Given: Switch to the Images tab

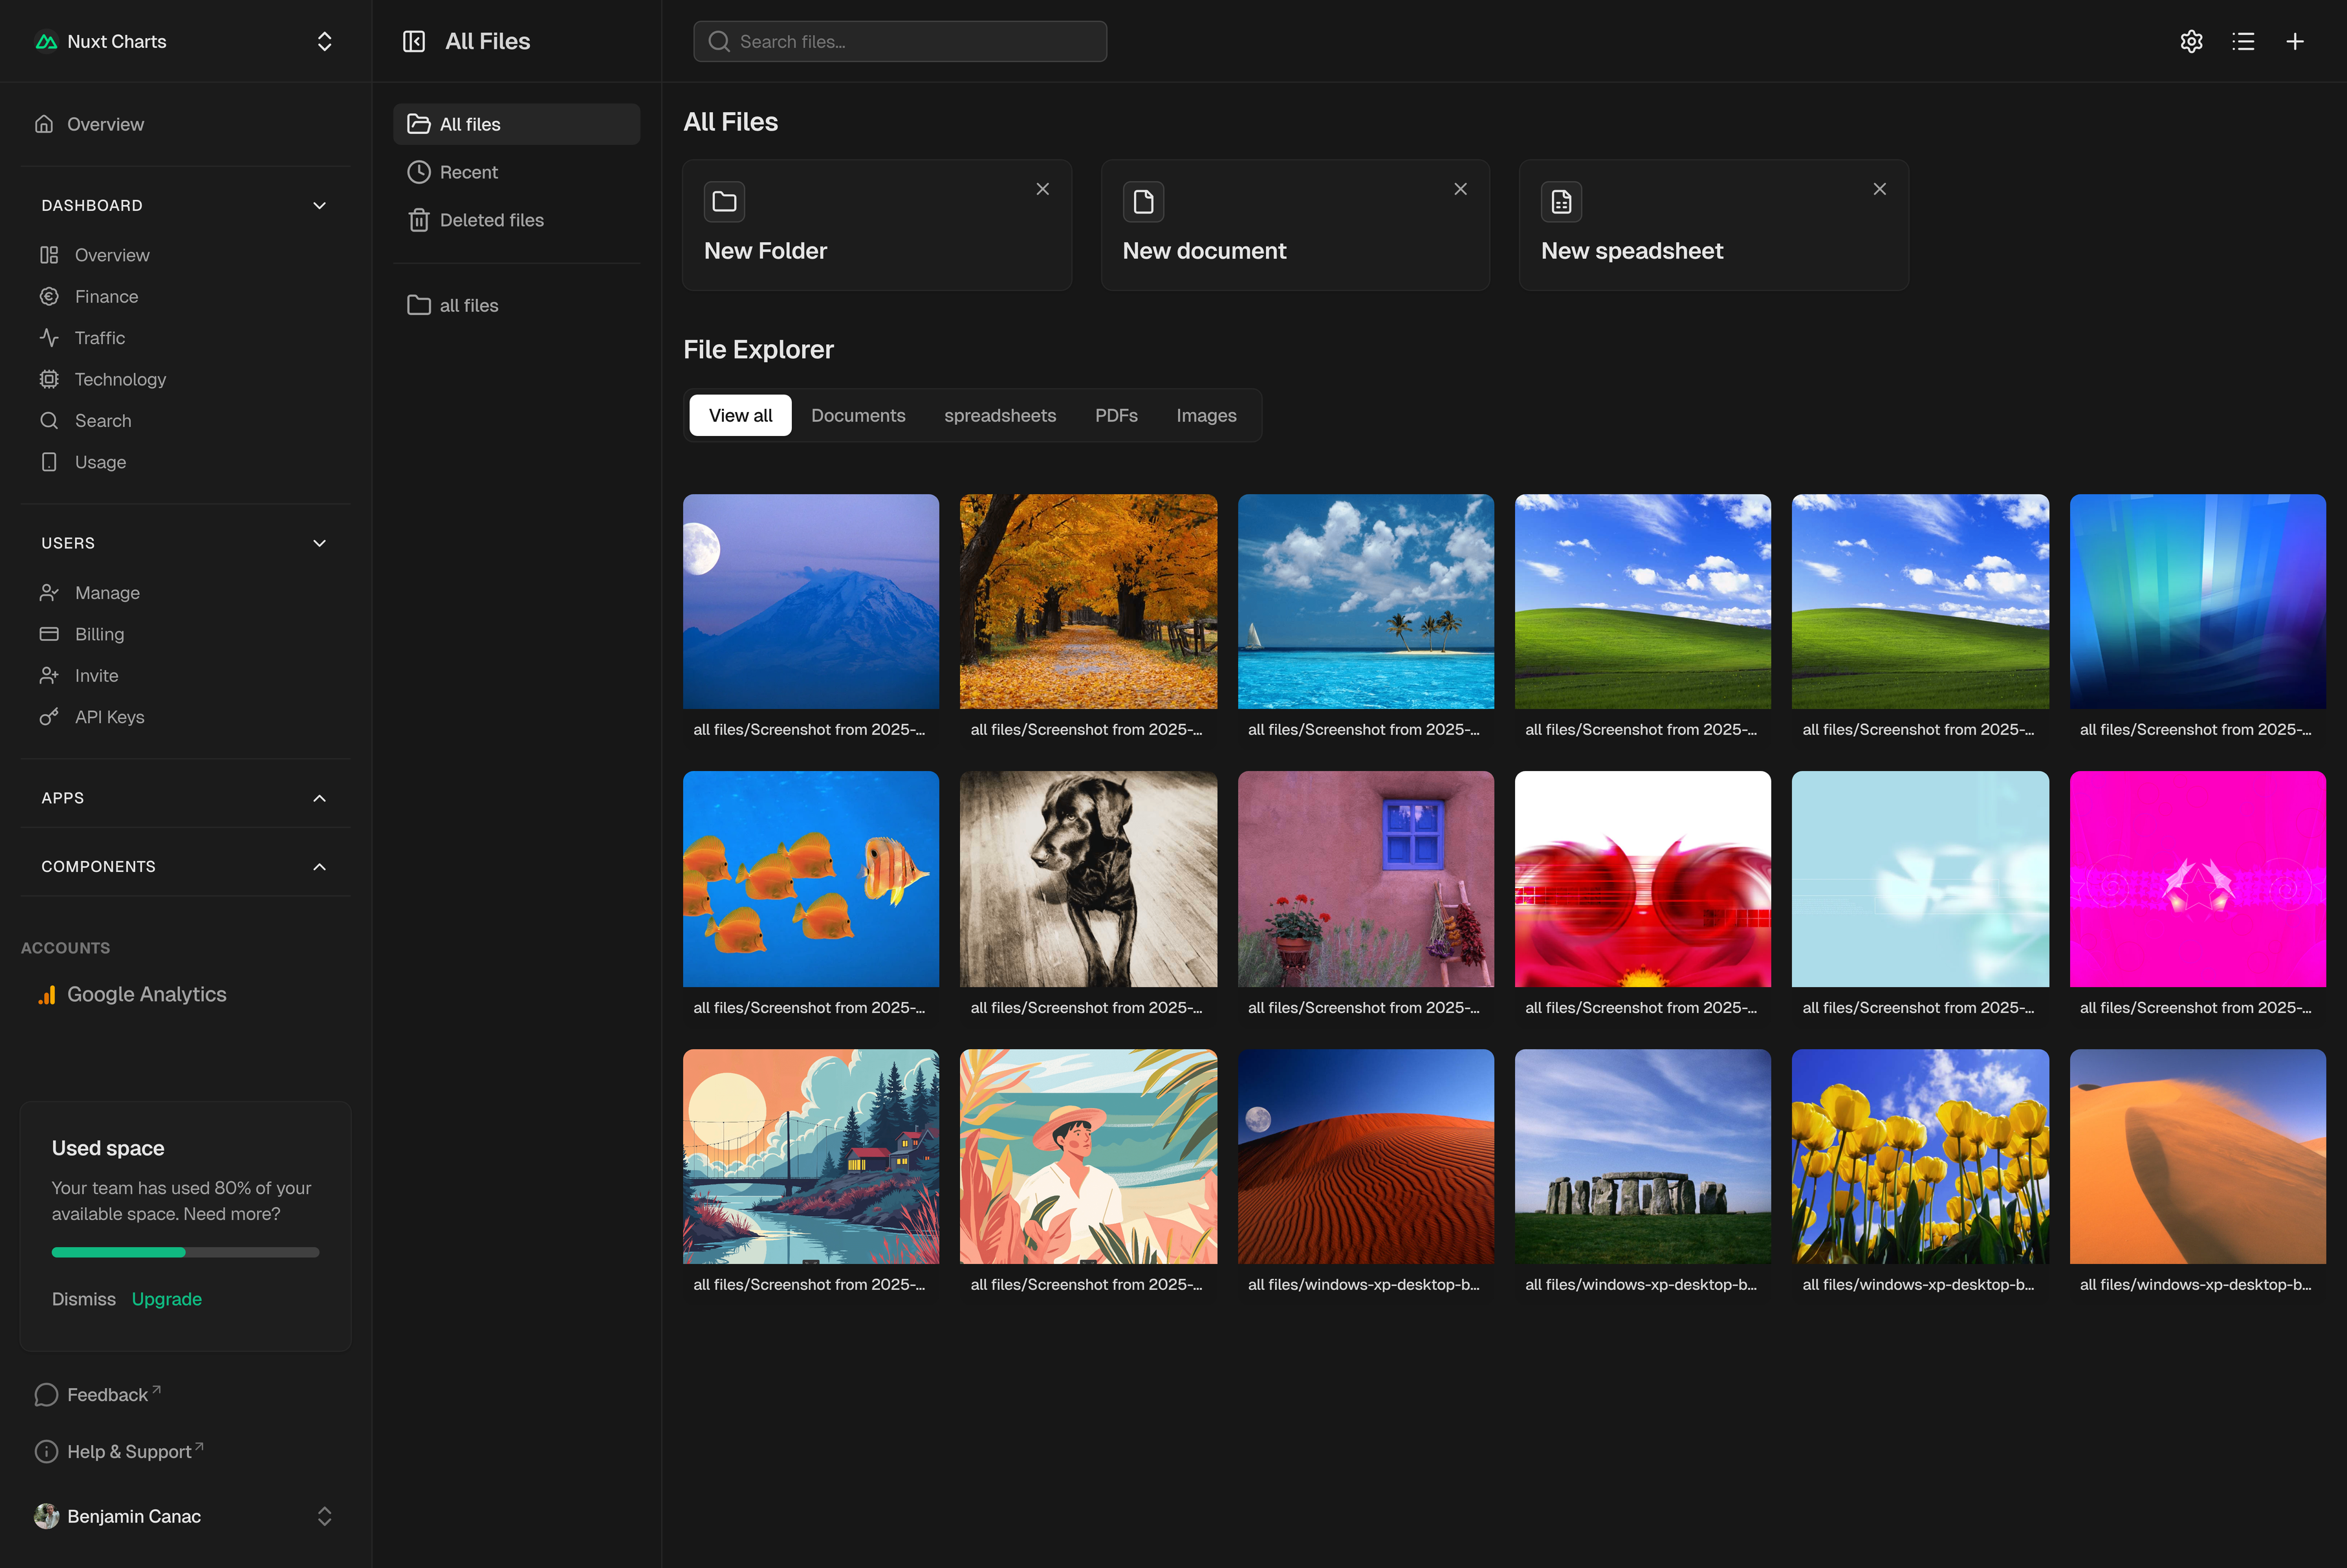Looking at the screenshot, I should coord(1206,415).
